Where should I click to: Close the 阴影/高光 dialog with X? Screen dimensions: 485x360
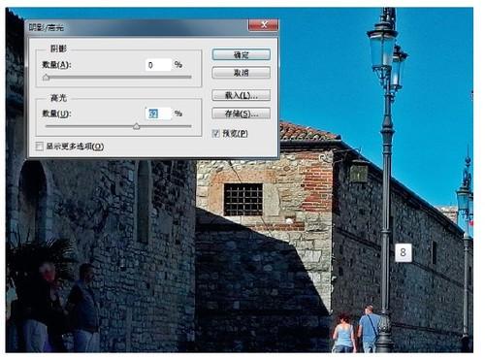[263, 25]
